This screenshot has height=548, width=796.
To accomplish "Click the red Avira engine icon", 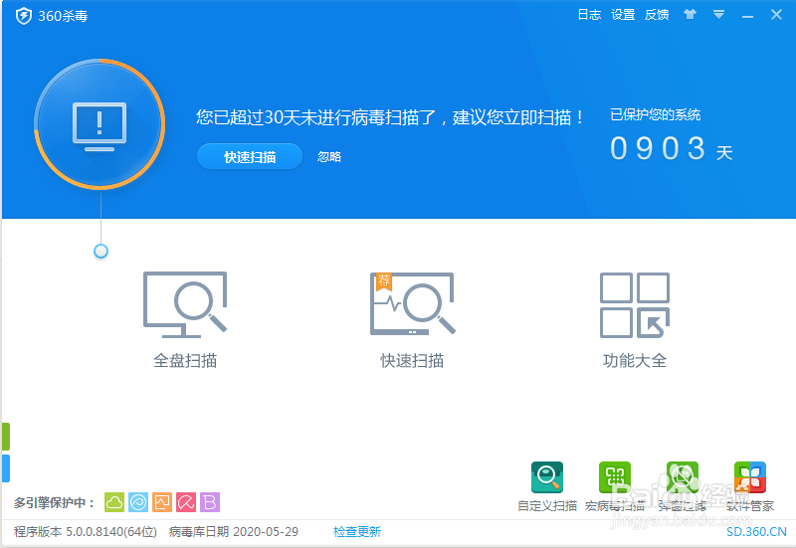I will [x=186, y=502].
